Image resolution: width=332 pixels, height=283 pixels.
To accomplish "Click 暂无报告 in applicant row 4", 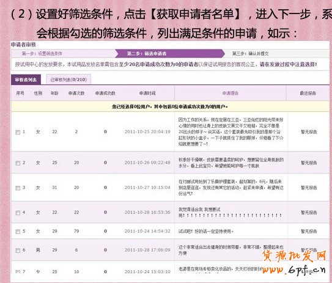I will click(309, 212).
